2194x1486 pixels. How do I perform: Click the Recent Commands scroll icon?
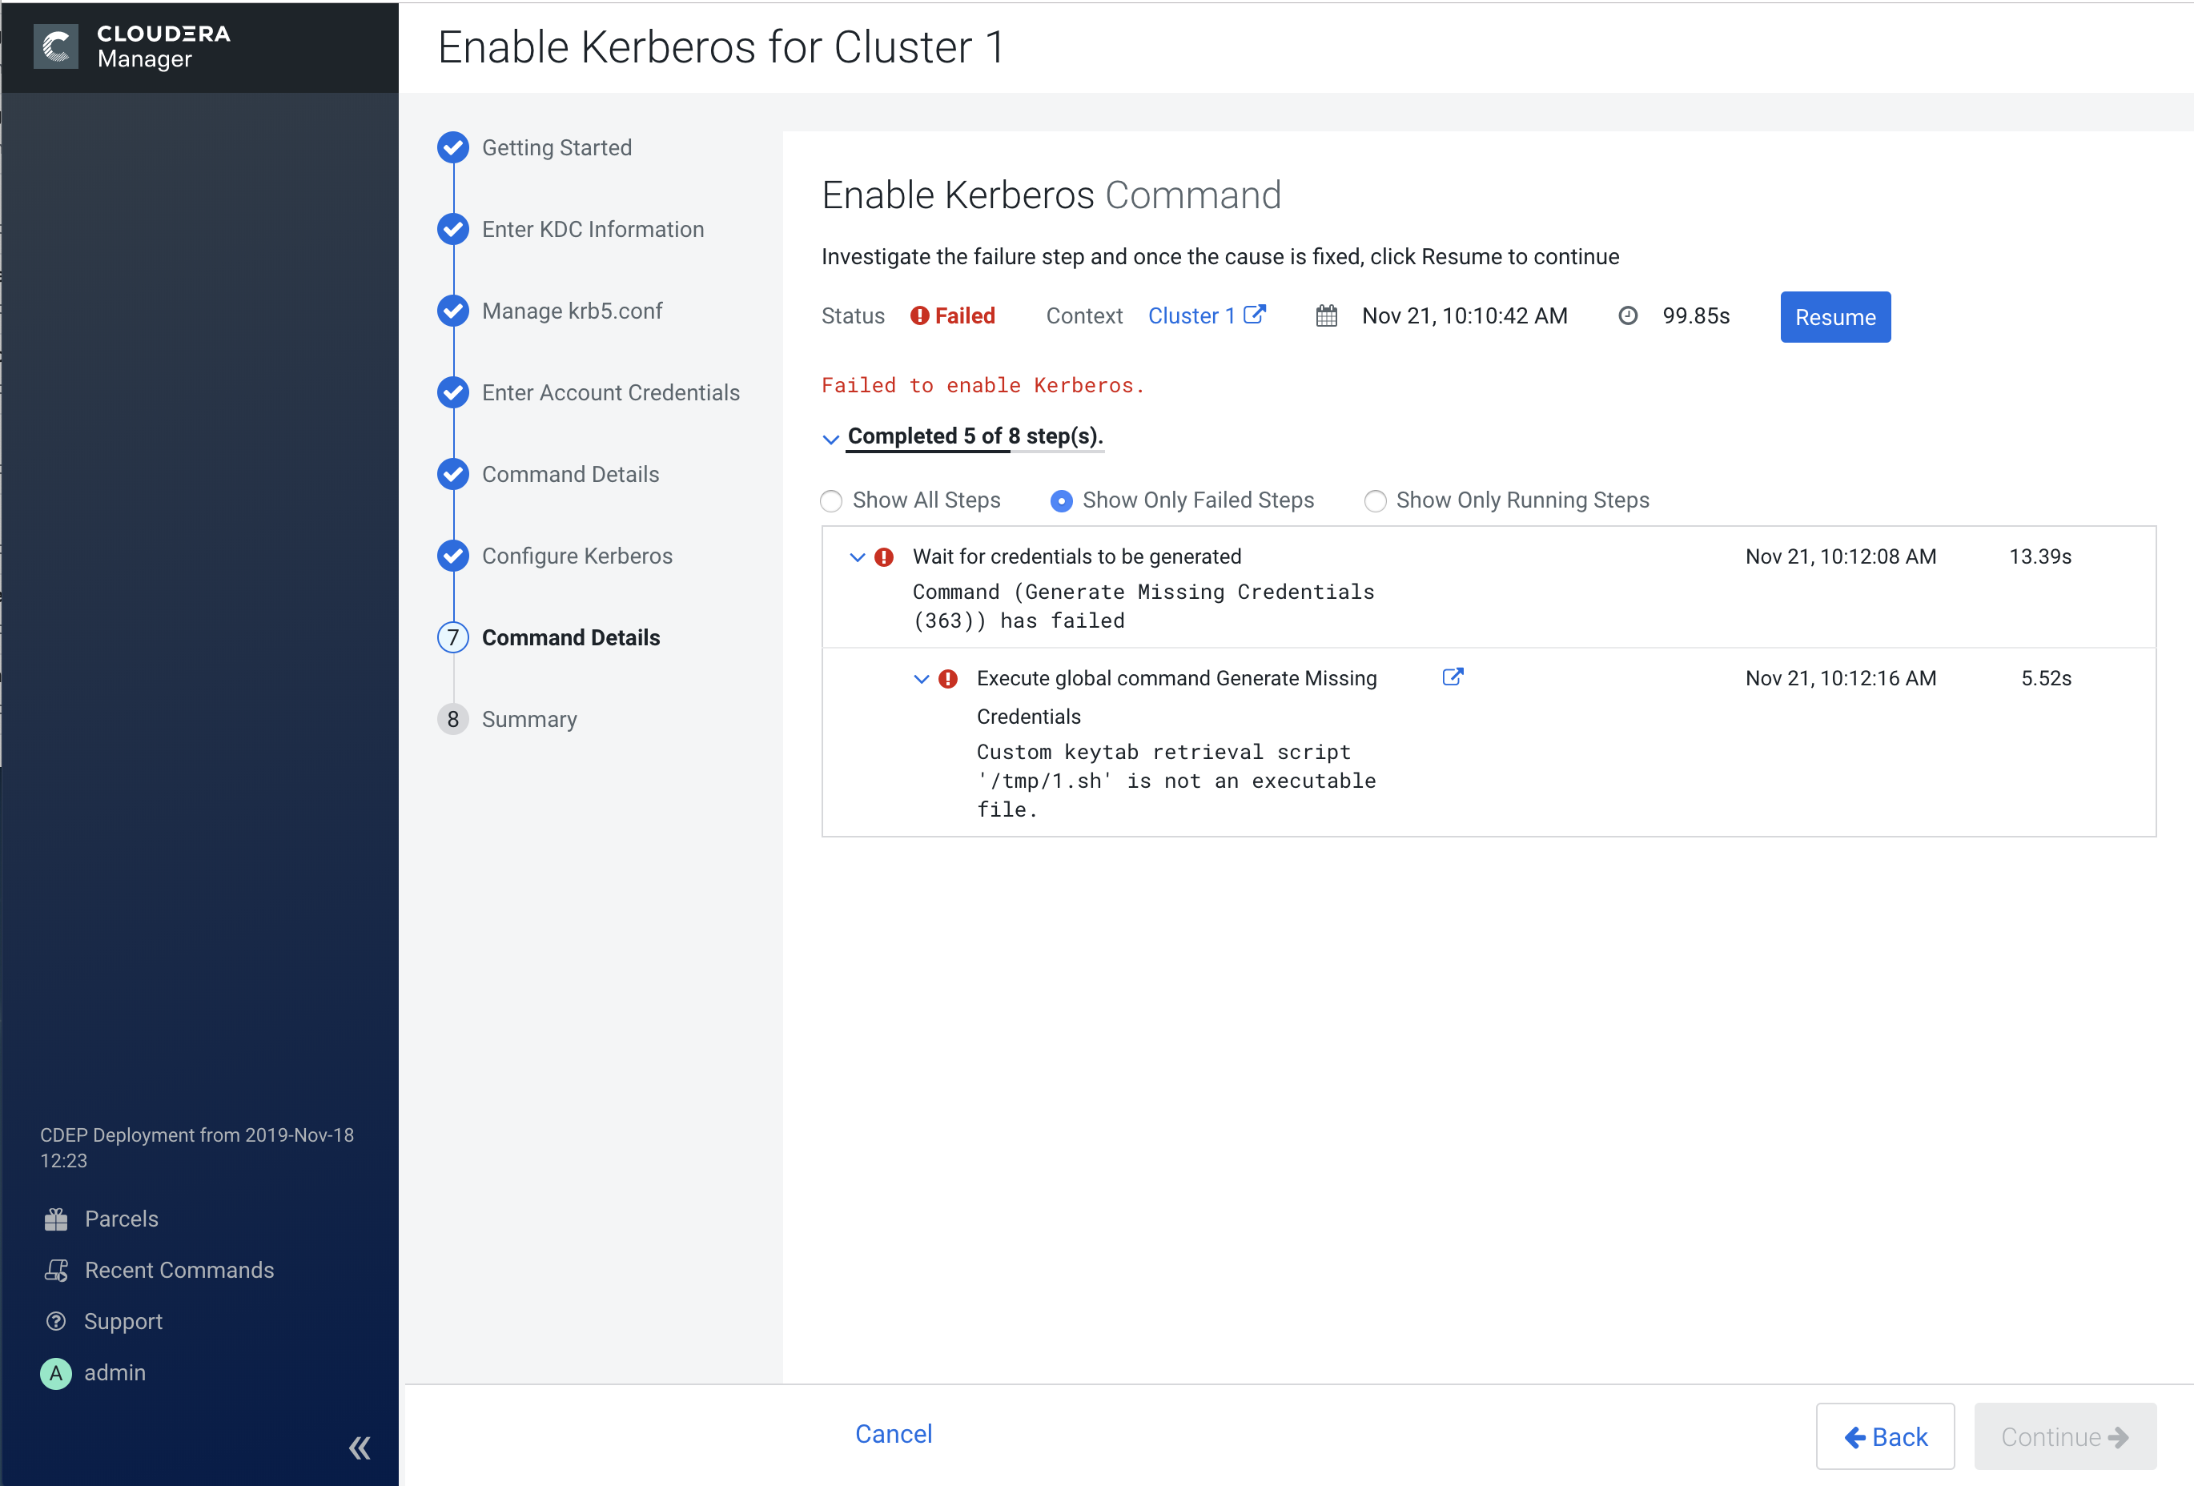[x=56, y=1271]
